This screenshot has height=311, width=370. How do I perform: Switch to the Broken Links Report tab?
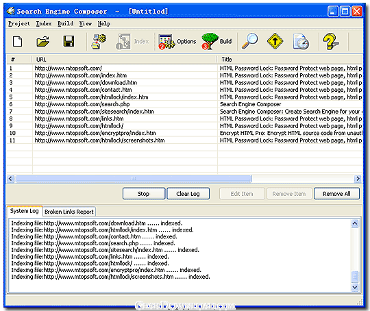[x=69, y=212]
